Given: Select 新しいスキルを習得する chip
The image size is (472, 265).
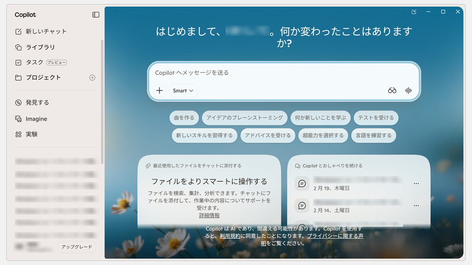Looking at the screenshot, I should tap(204, 136).
